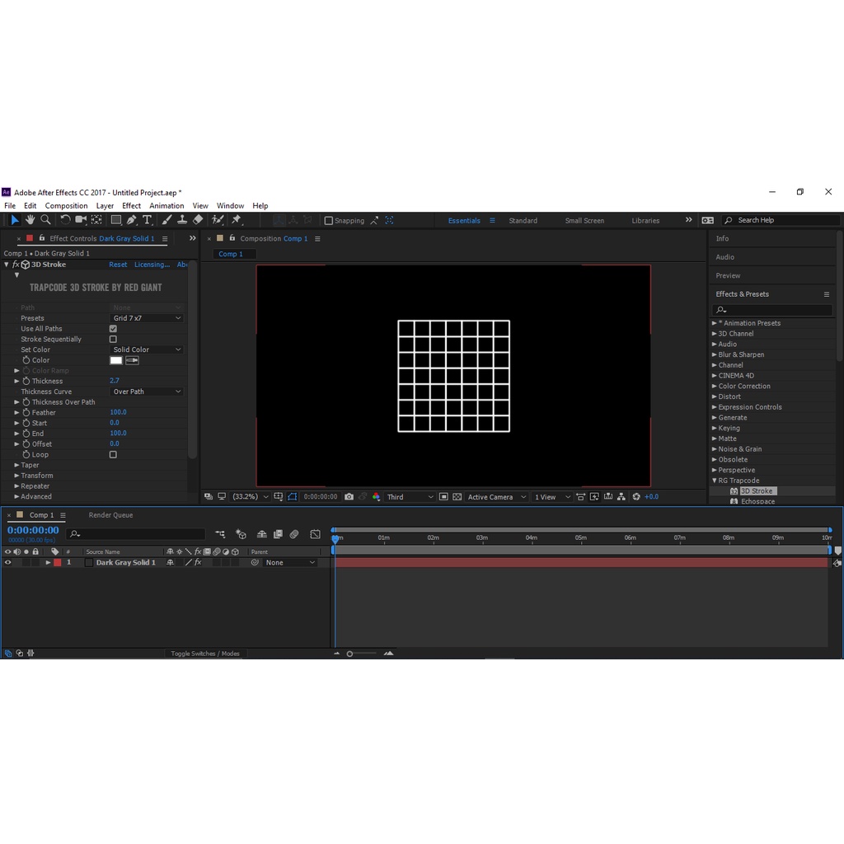The image size is (844, 844).
Task: Enable the Loop checkbox
Action: tap(113, 454)
